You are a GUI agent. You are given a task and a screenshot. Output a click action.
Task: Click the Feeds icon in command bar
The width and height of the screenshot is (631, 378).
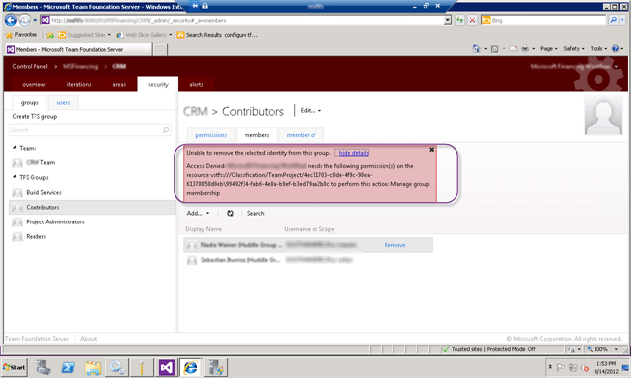[x=495, y=49]
